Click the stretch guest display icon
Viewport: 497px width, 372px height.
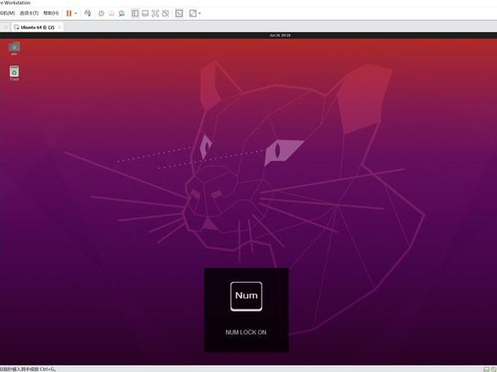193,13
